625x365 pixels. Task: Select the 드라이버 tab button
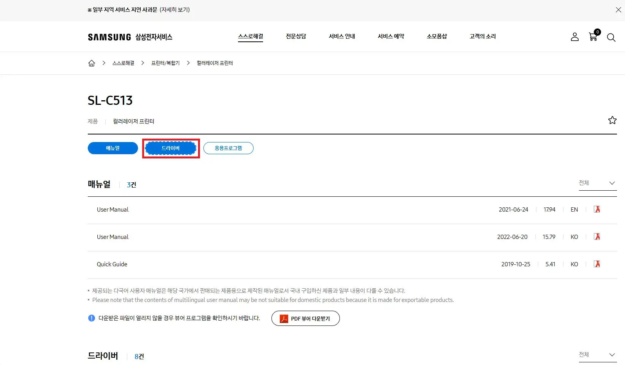pos(171,148)
